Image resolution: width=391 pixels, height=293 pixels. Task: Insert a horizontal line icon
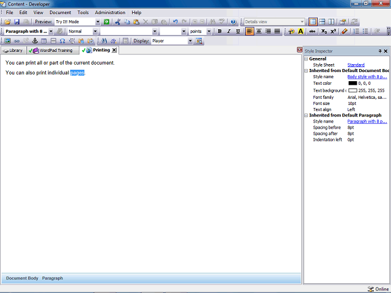point(53,41)
